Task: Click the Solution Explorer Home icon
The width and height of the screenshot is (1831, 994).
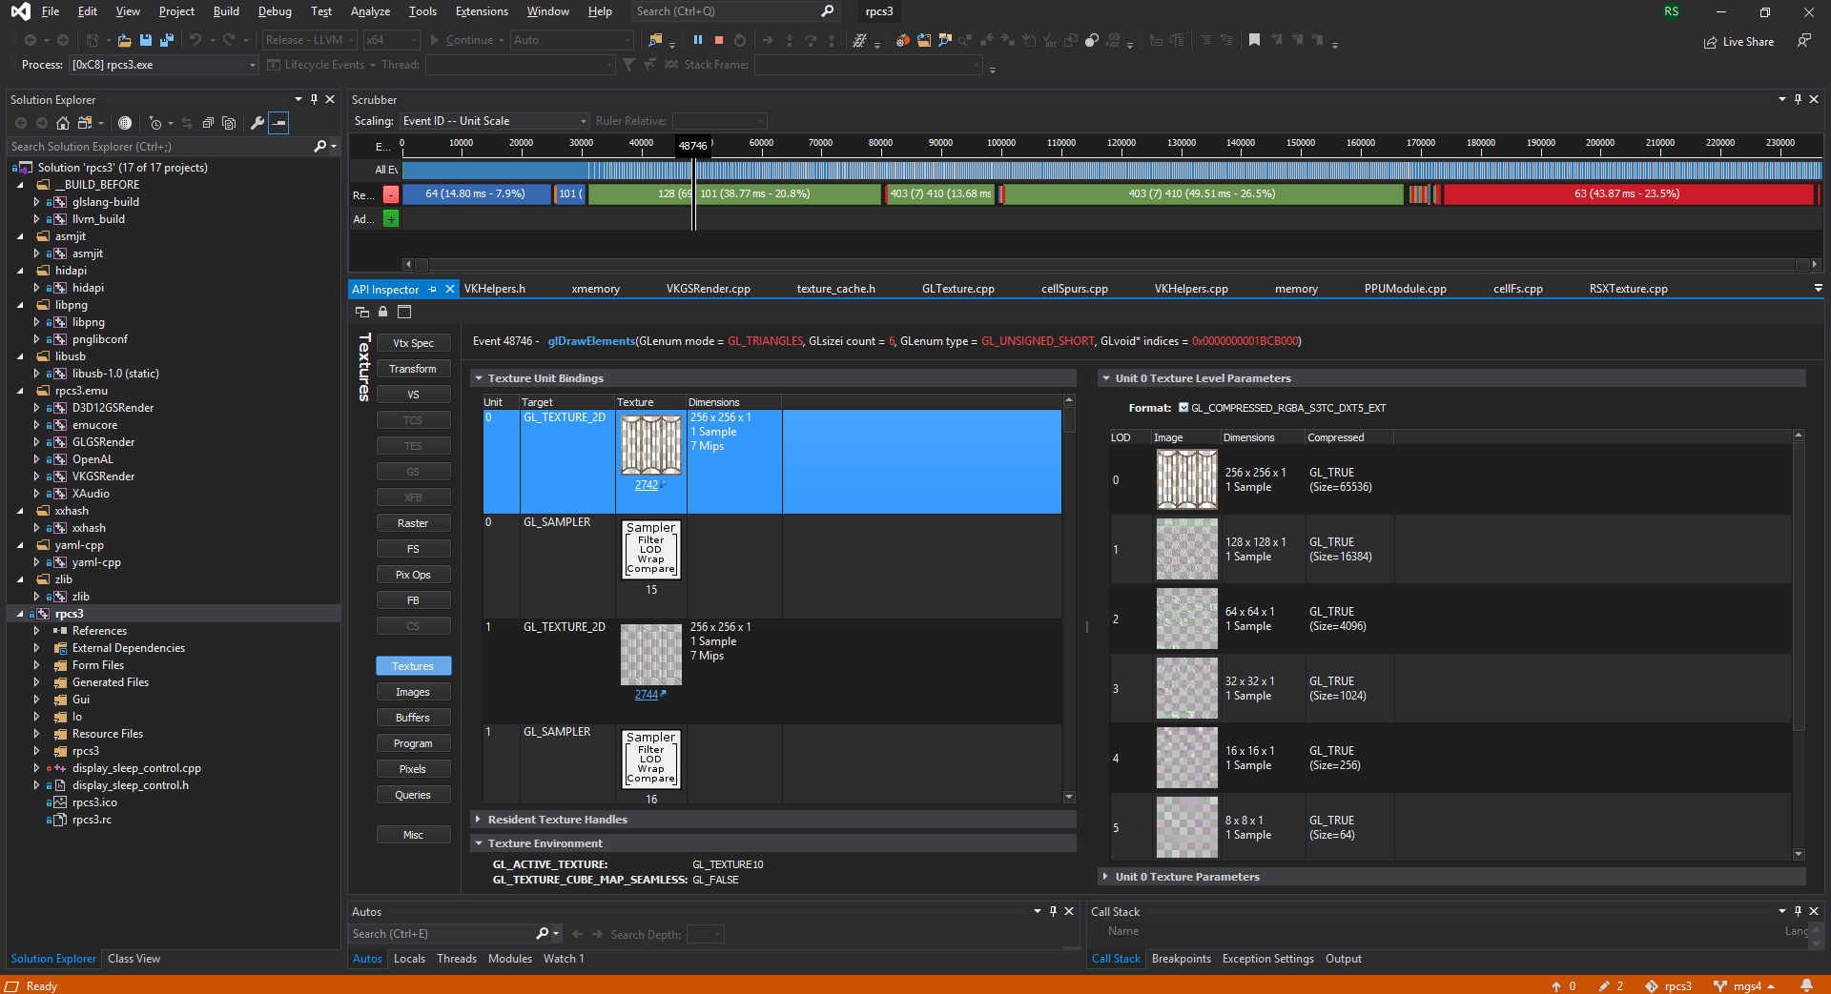Action: click(63, 123)
